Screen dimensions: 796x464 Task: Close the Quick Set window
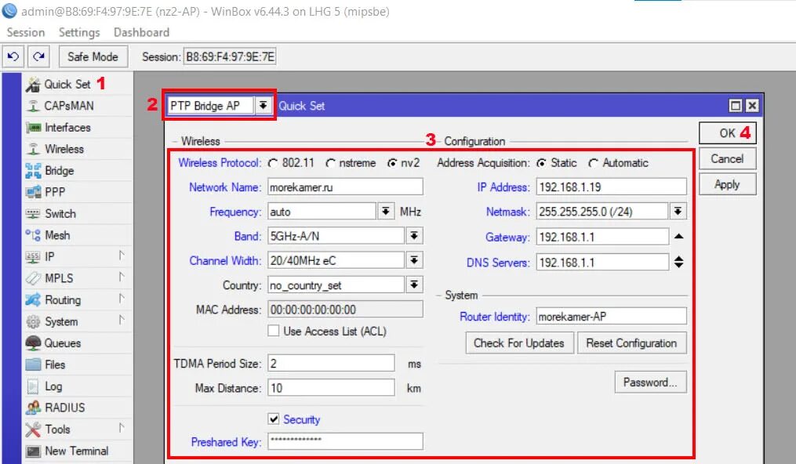click(x=752, y=106)
